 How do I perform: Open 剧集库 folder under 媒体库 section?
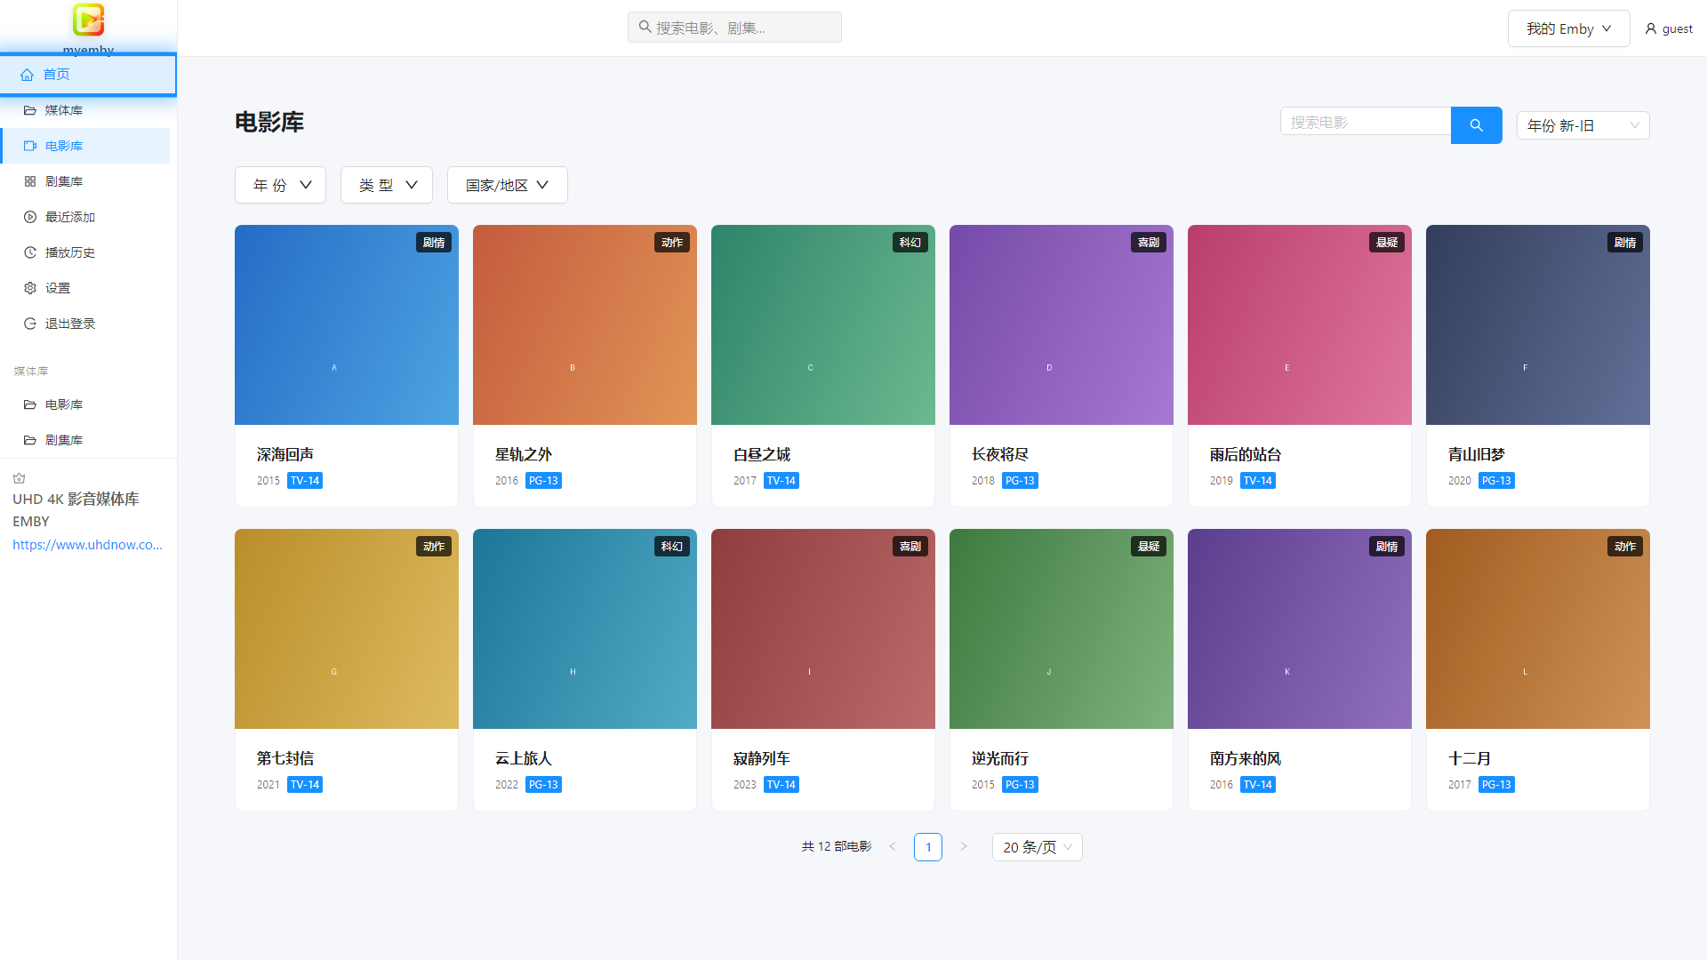84,440
